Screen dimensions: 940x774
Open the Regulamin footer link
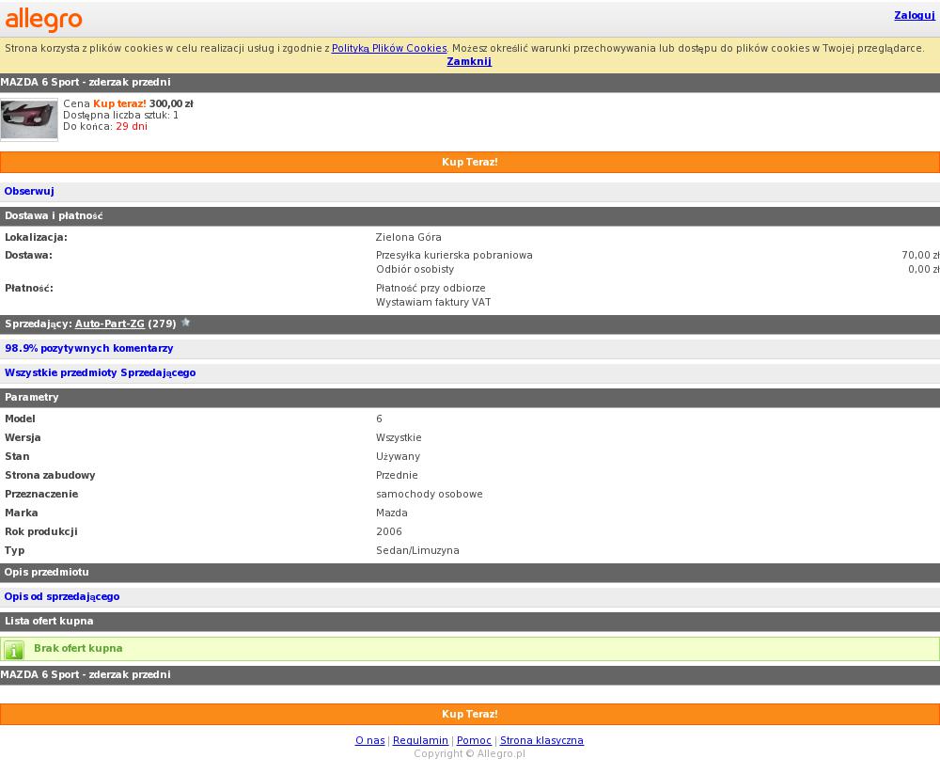[x=420, y=740]
